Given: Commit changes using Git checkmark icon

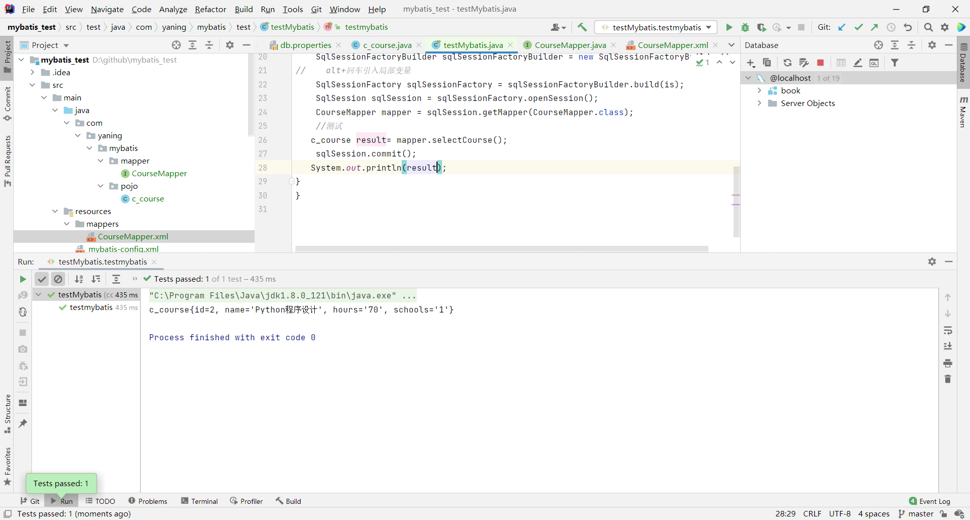Looking at the screenshot, I should coord(858,27).
